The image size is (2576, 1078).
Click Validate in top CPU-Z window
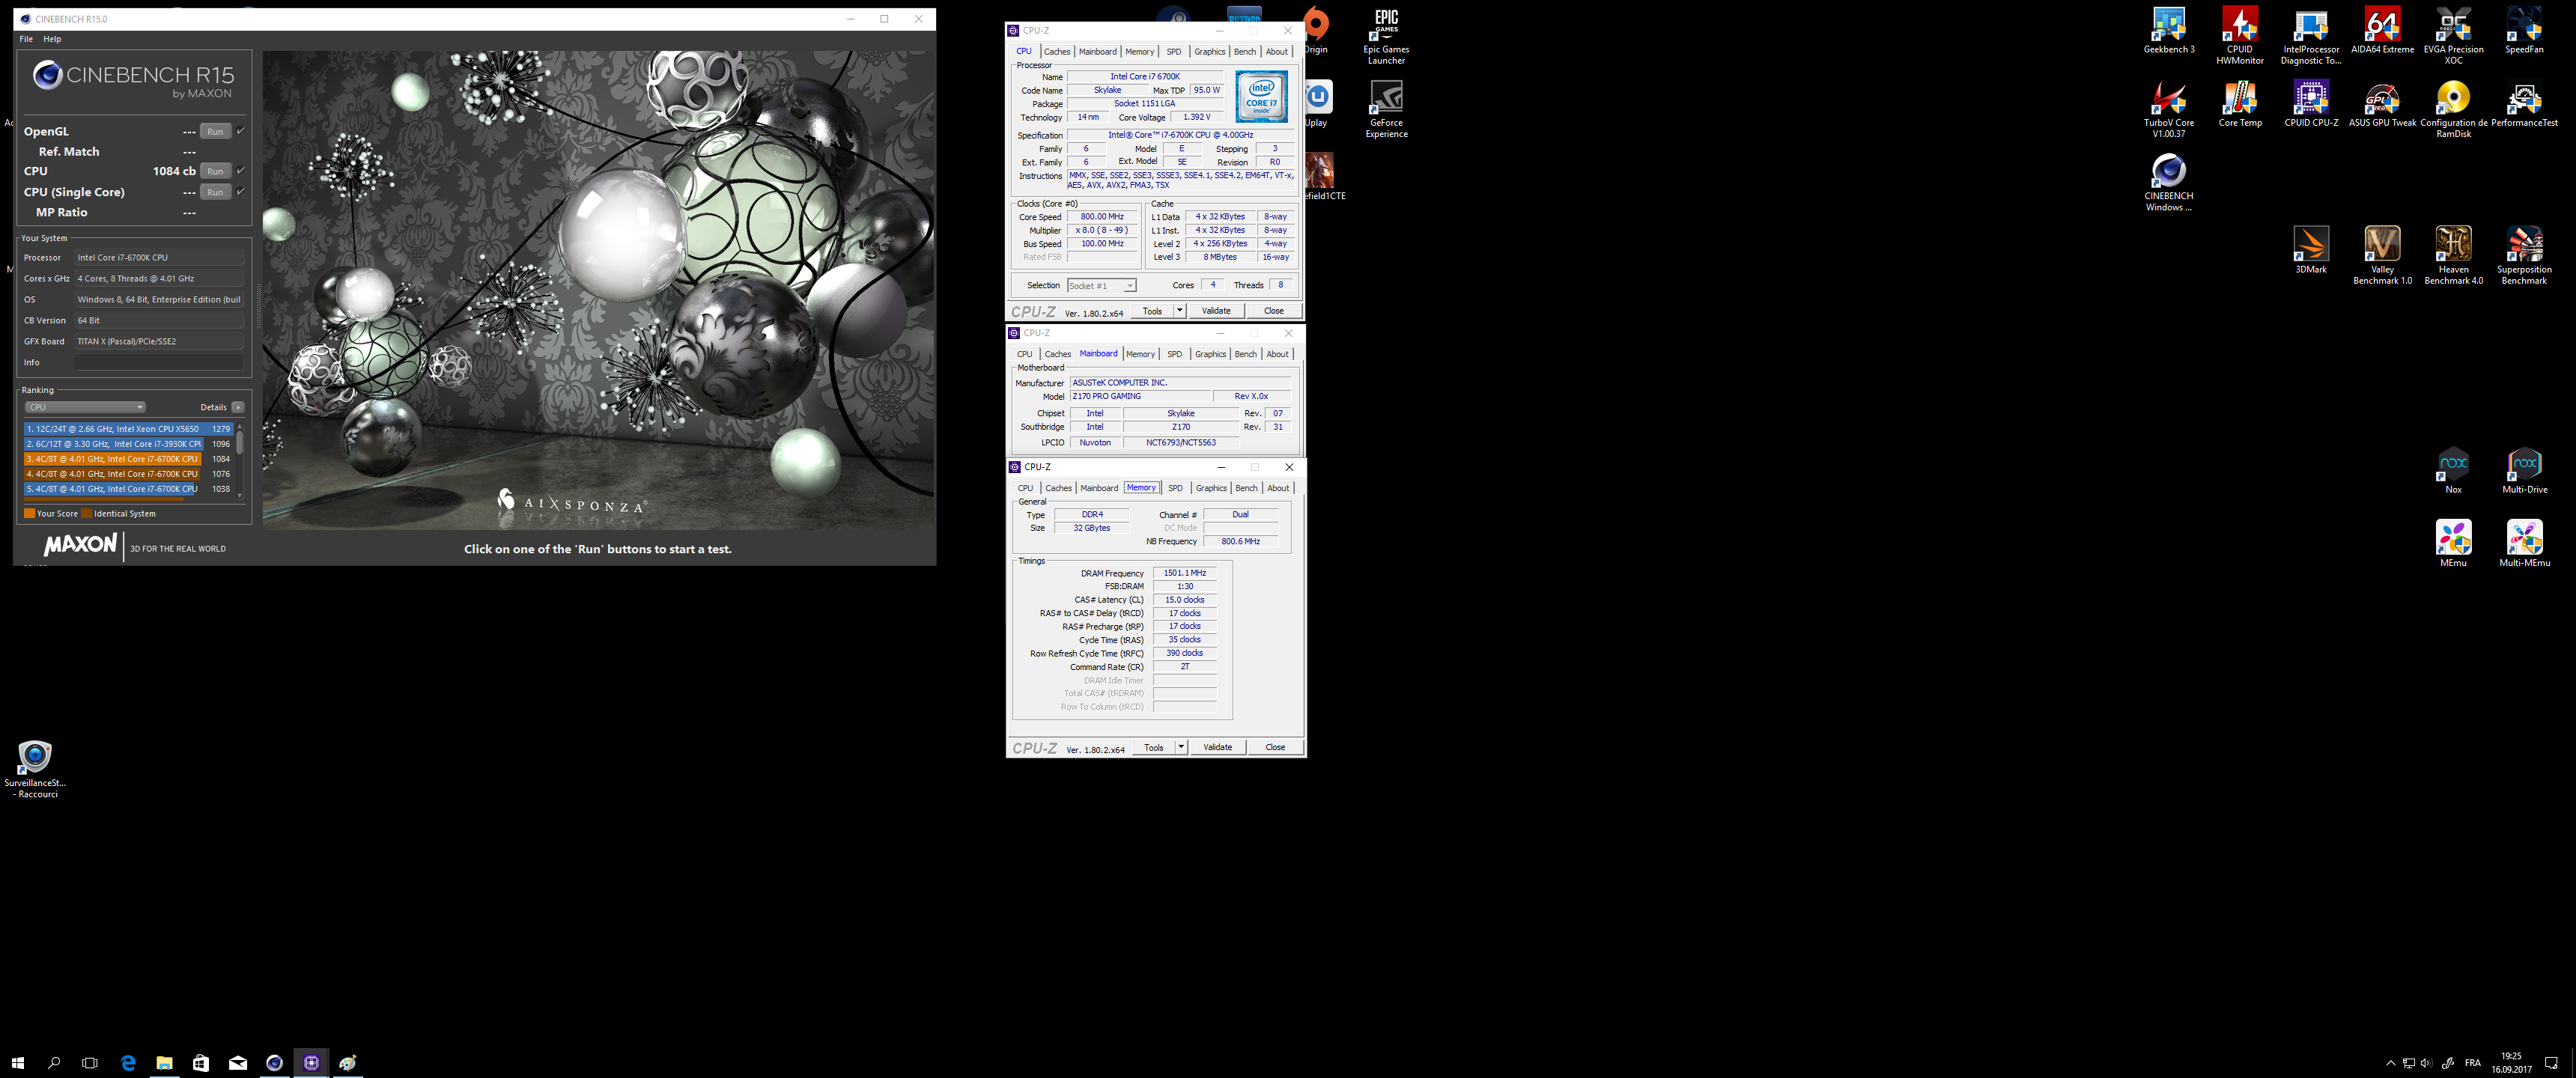click(x=1216, y=310)
